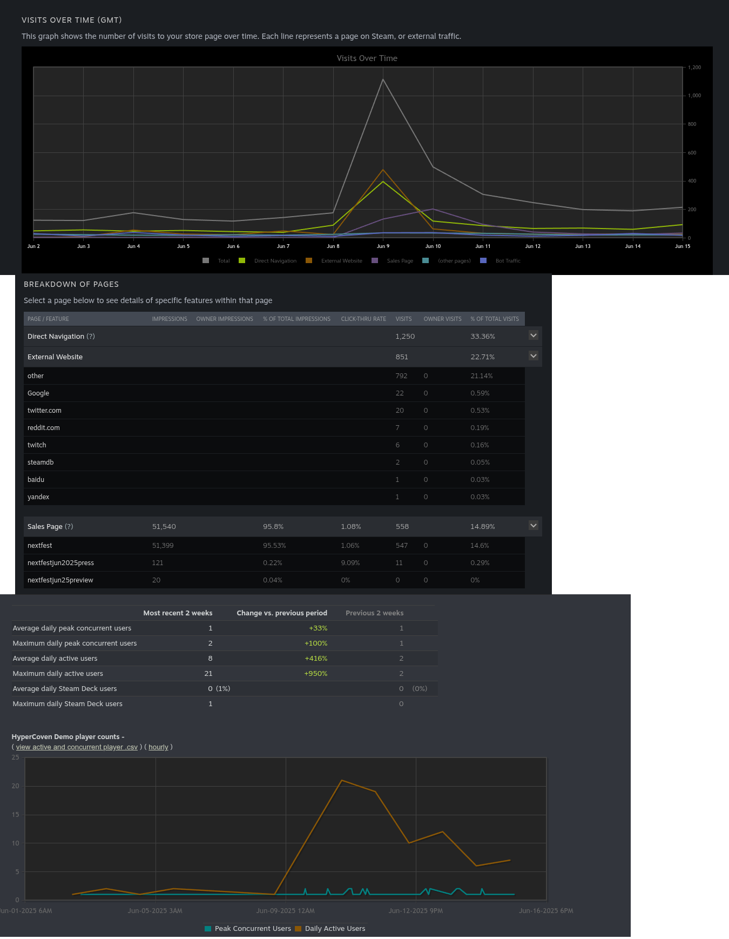Click the twitch source row
The height and width of the screenshot is (939, 729).
pyautogui.click(x=274, y=445)
